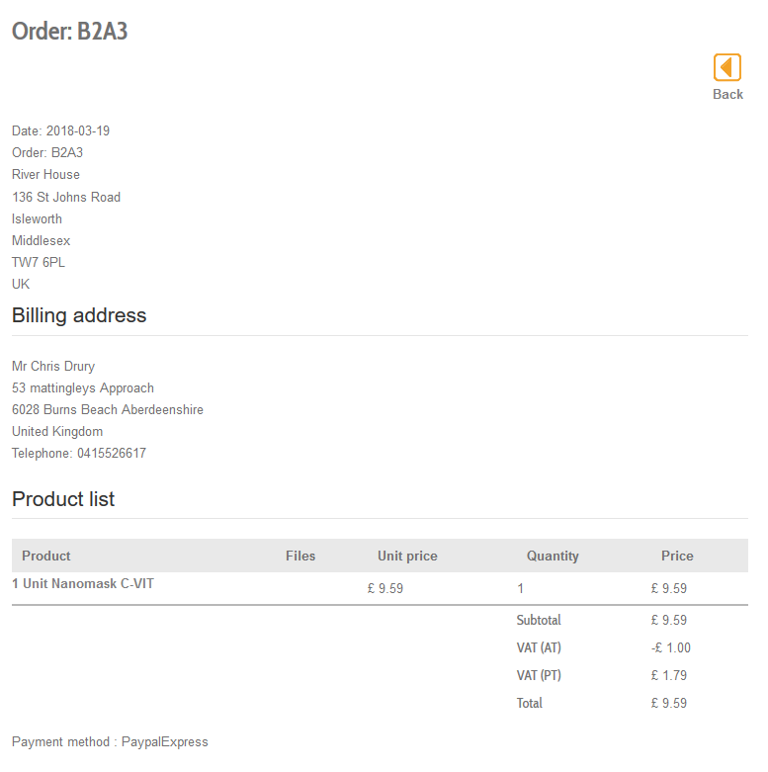Click the Payment method PaypalExpress line

110,741
